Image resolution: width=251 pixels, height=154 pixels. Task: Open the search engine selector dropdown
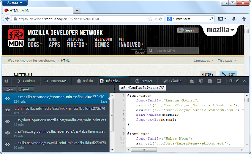pos(174,19)
